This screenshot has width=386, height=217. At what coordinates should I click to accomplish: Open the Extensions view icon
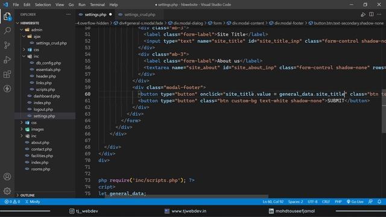(7, 74)
